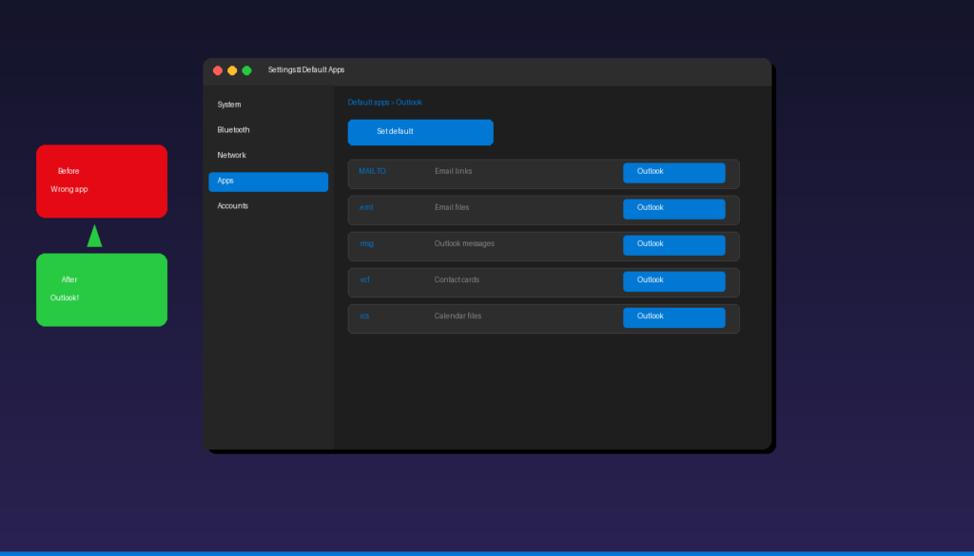
Task: Click the Outlook button for .eml Email files
Action: pyautogui.click(x=673, y=208)
